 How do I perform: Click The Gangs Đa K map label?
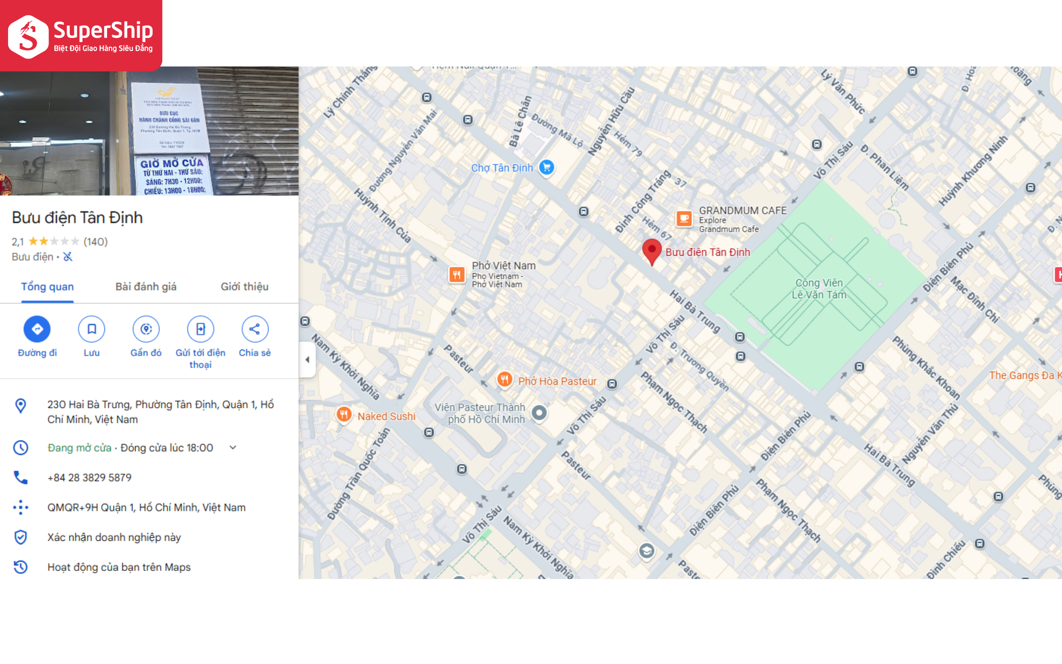tap(1025, 376)
